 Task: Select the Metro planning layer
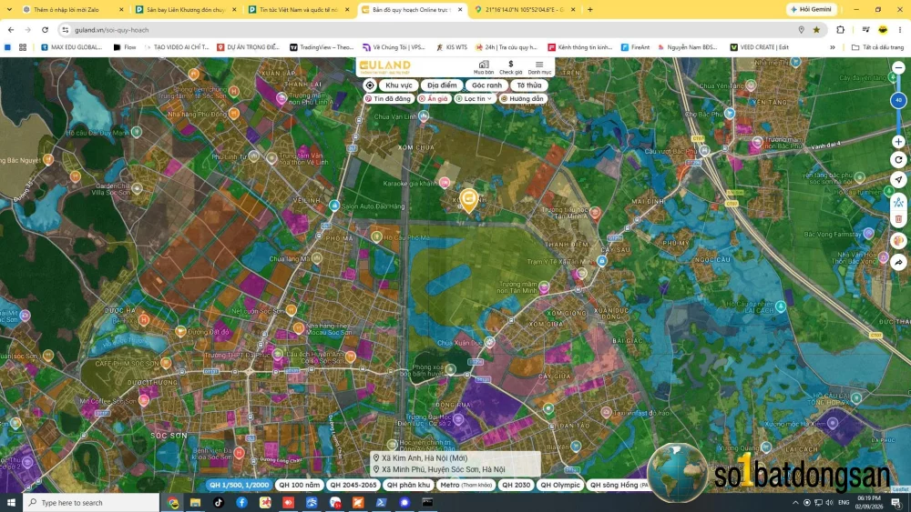click(x=466, y=485)
